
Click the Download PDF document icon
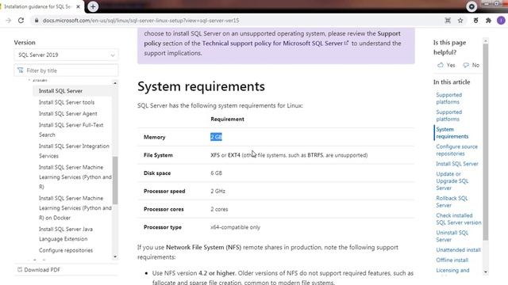[x=20, y=269]
